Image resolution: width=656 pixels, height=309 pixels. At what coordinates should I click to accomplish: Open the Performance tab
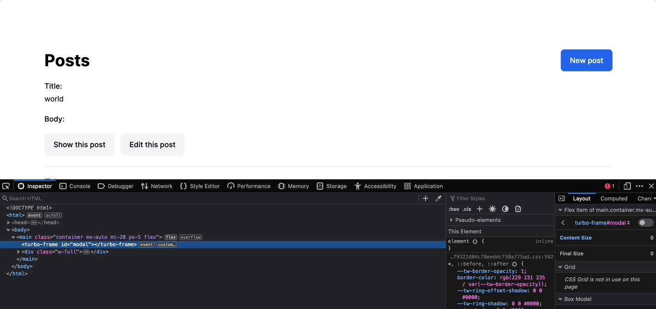point(249,186)
